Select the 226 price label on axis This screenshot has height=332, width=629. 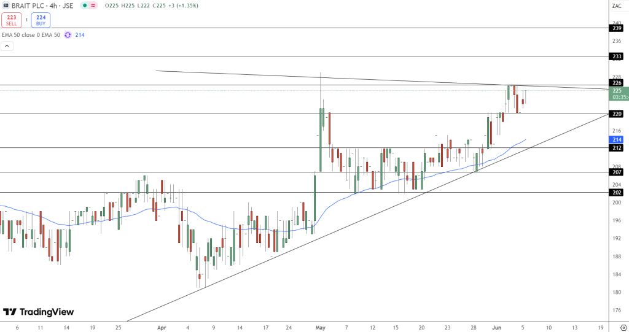(x=617, y=83)
